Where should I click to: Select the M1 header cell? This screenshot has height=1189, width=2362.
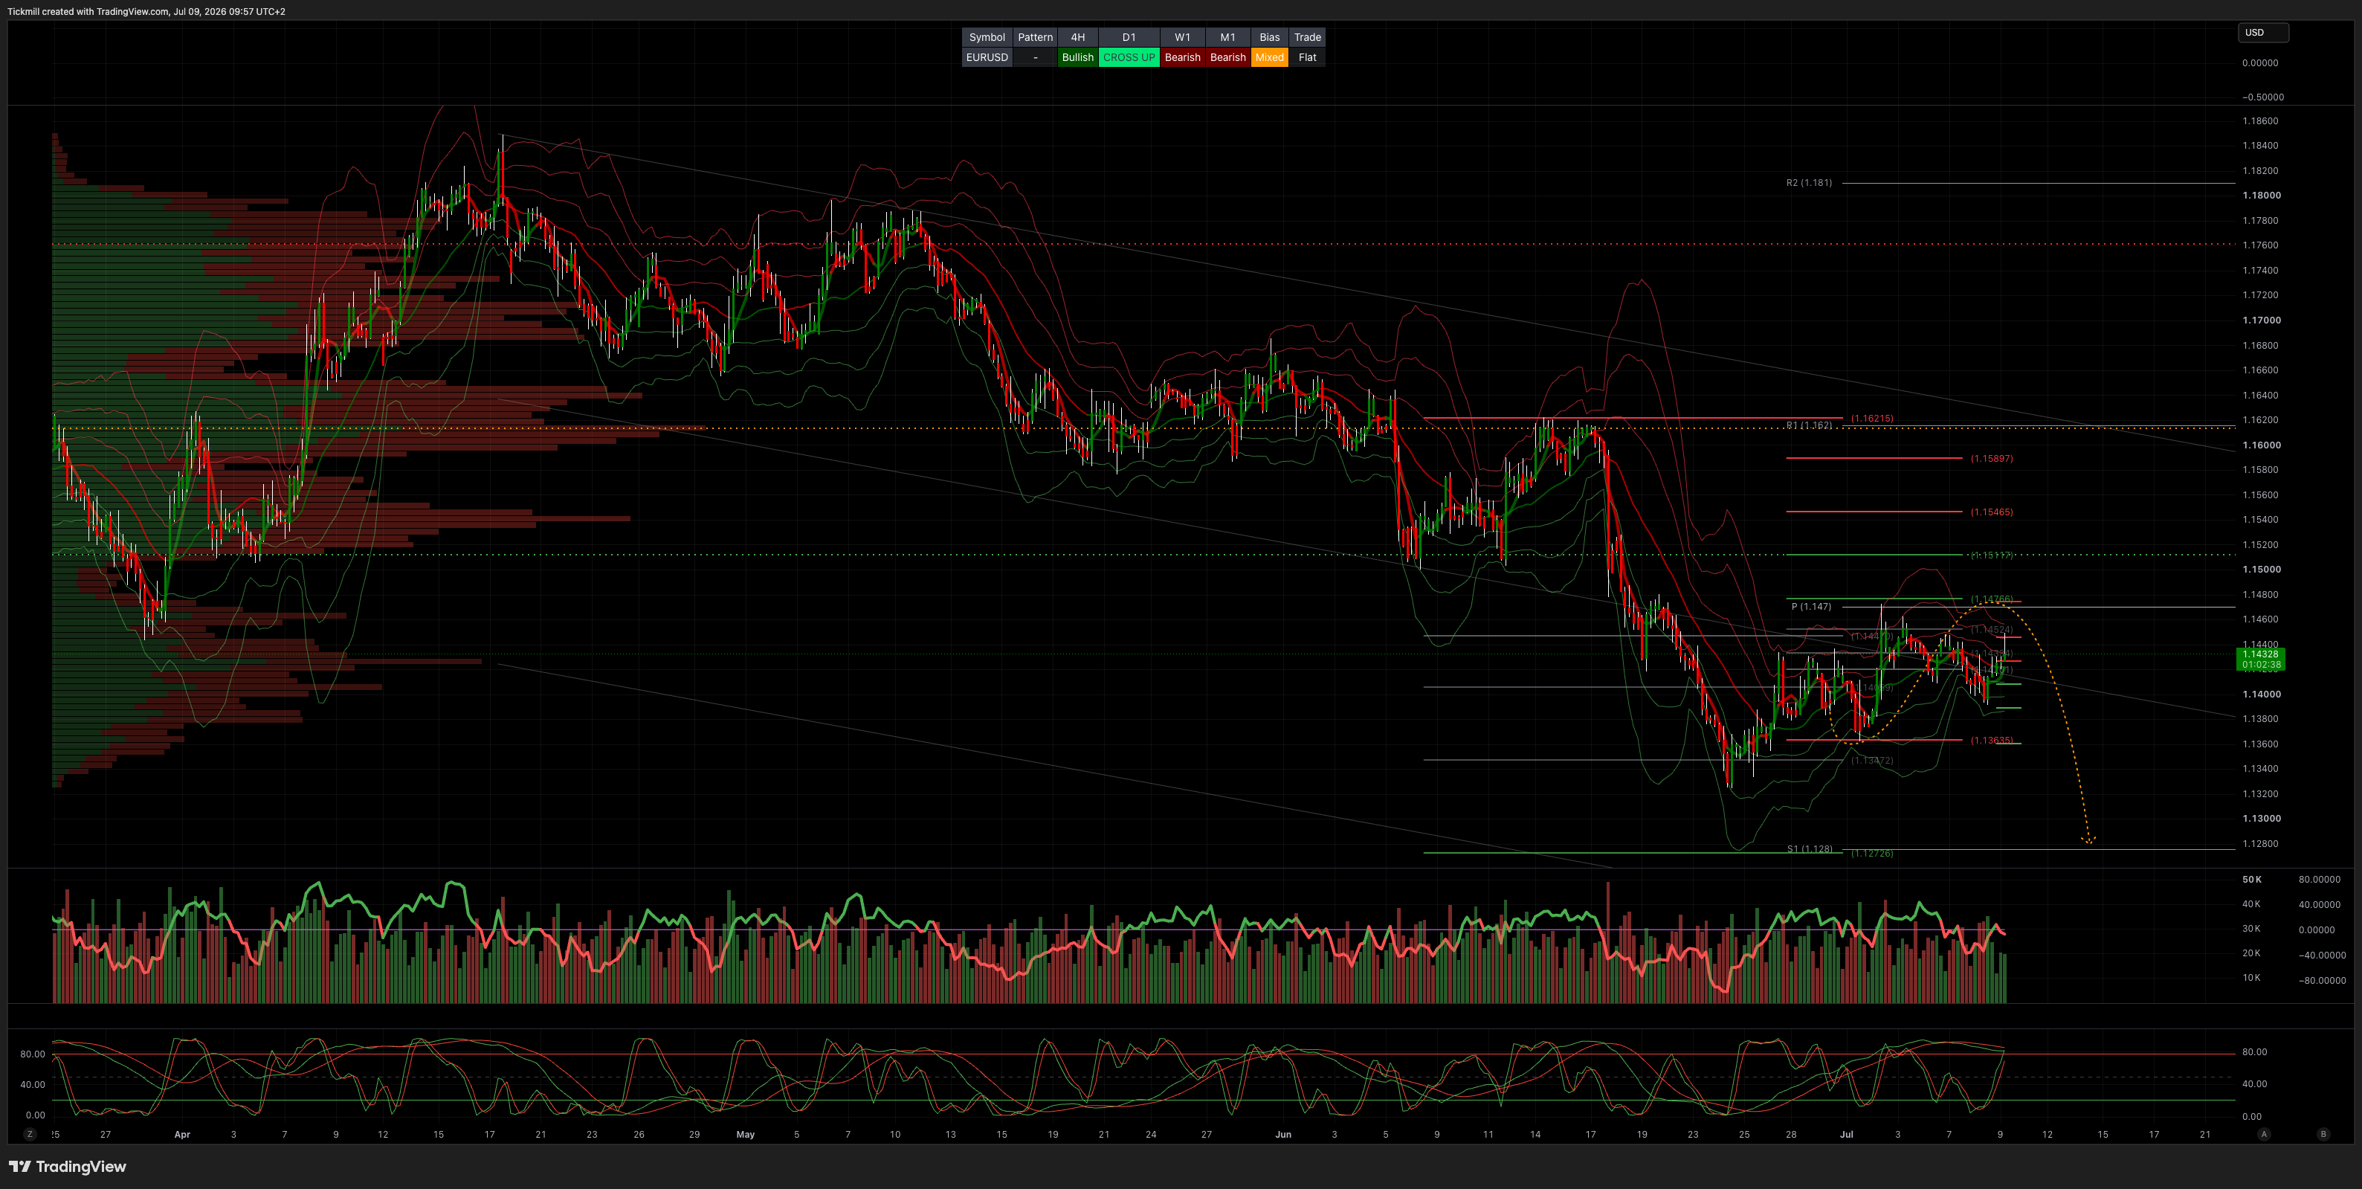tap(1227, 38)
